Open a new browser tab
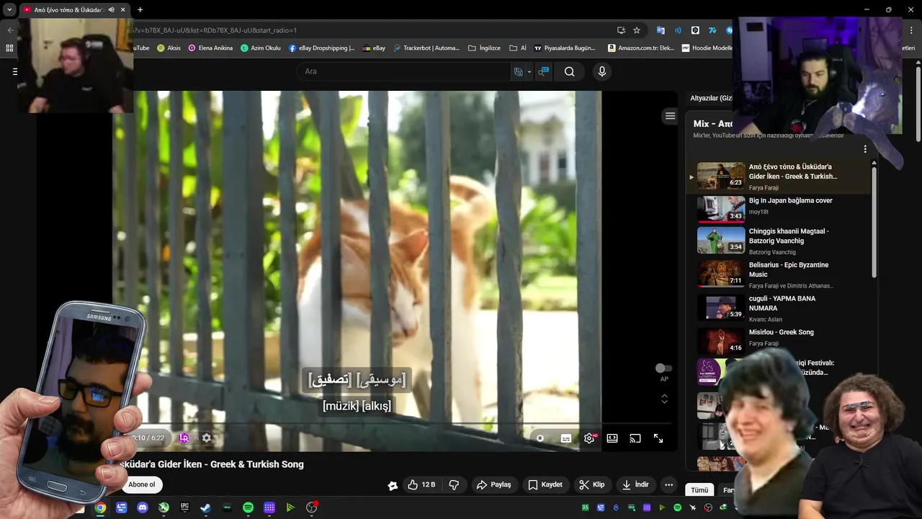 (x=140, y=10)
